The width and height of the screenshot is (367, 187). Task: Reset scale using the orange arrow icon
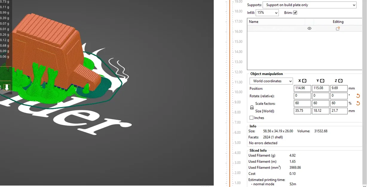pyautogui.click(x=358, y=104)
